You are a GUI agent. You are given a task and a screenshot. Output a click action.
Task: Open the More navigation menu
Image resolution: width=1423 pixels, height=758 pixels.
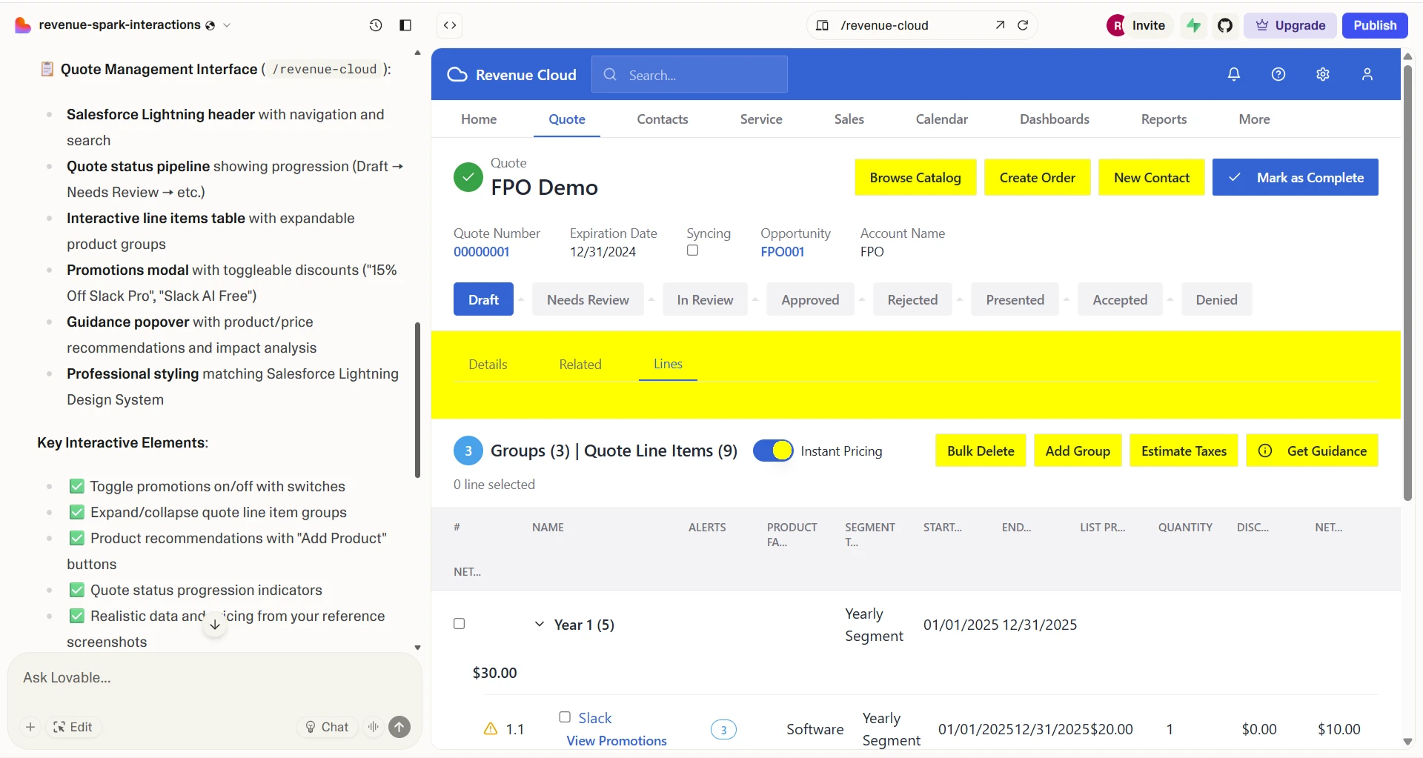(1255, 119)
